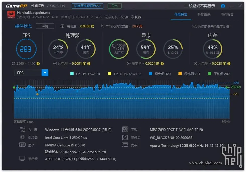Viewport: 246px width, 172px height.
Task: Click resolution icon left of 2560 x 1440
Action: point(13,64)
